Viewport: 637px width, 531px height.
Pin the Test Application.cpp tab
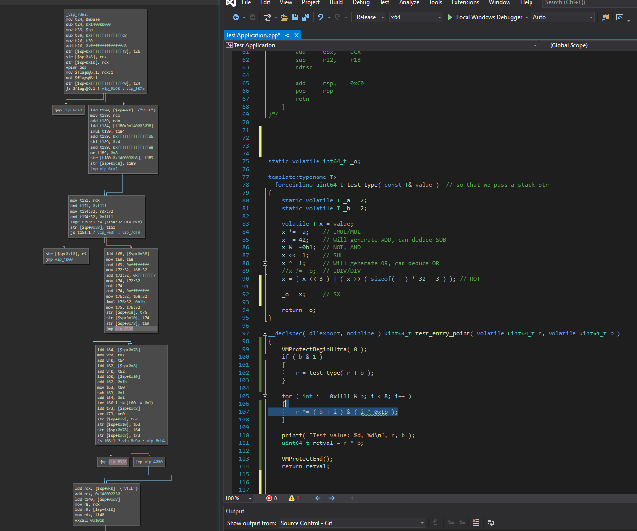[x=287, y=35]
